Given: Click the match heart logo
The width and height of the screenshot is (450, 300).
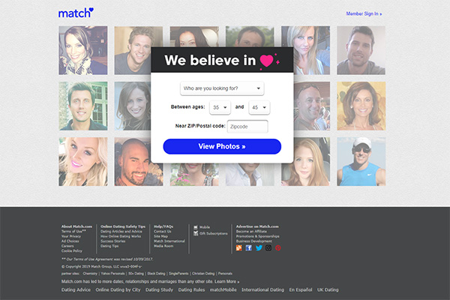Looking at the screenshot, I should click(x=76, y=13).
